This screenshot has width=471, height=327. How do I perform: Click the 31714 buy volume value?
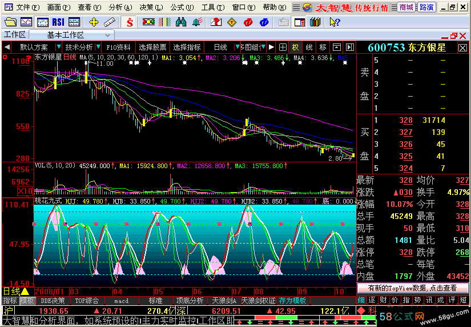(x=434, y=120)
